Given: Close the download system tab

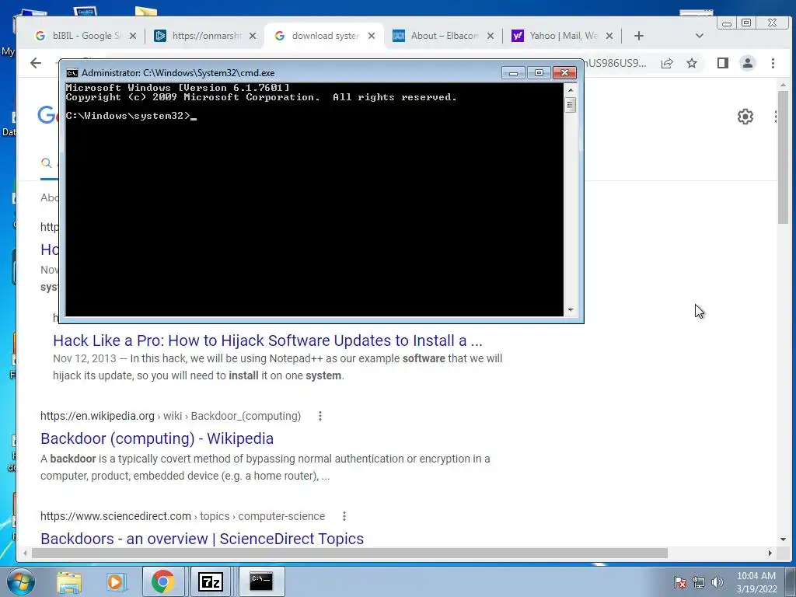Looking at the screenshot, I should coord(372,36).
